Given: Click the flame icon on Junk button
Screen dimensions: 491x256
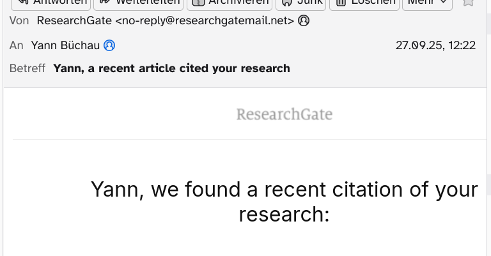Looking at the screenshot, I should (x=287, y=3).
